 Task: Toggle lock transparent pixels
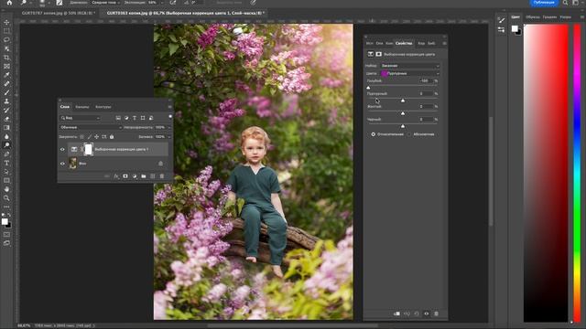point(81,137)
